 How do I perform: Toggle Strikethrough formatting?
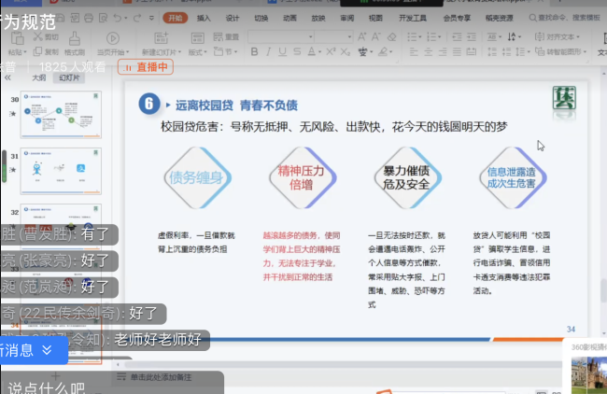(297, 51)
